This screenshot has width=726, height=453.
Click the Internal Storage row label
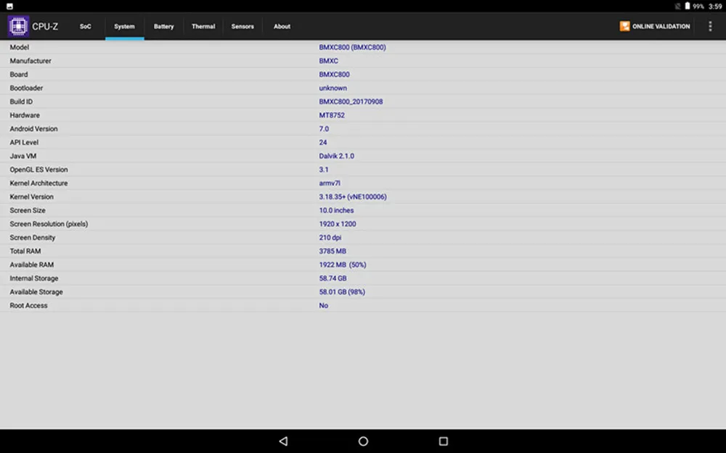34,278
